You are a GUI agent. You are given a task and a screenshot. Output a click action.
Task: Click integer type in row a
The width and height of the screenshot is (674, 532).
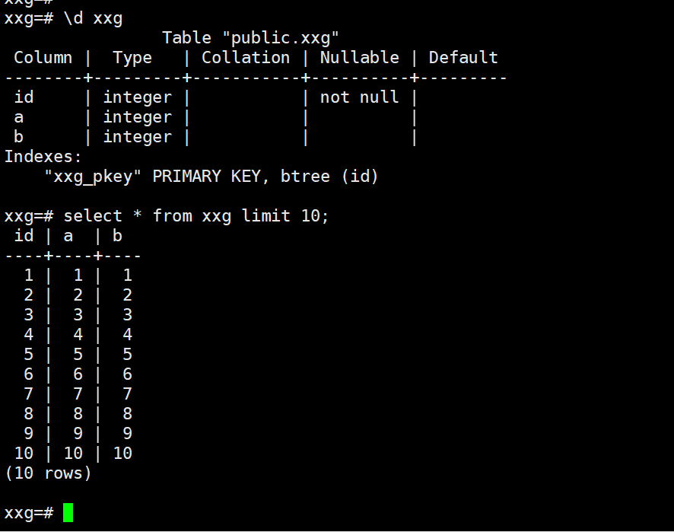[x=138, y=117]
